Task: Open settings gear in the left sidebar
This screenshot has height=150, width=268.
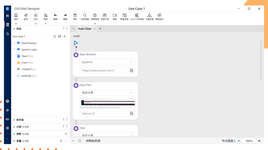Action: click(7, 128)
